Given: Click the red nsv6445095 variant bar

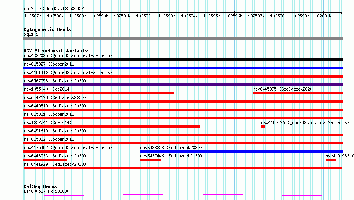Looking at the screenshot, I should (x=298, y=93).
